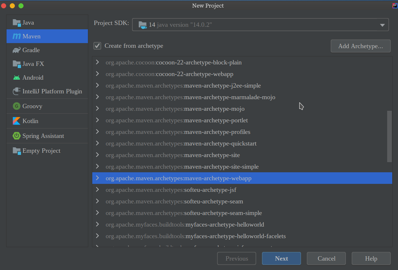Image resolution: width=398 pixels, height=270 pixels.
Task: Click the Spring Assistant power icon
Action: click(17, 136)
